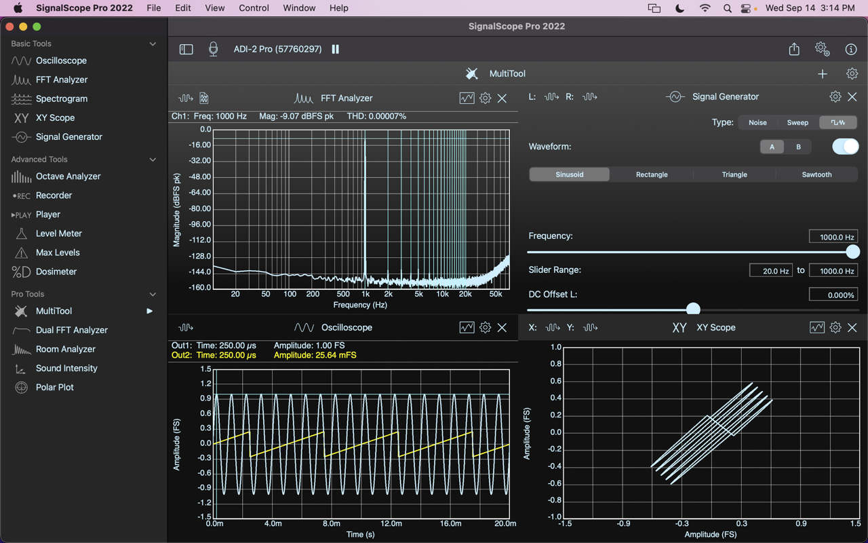The height and width of the screenshot is (543, 868).
Task: Collapse the Basic Tools section
Action: (153, 43)
